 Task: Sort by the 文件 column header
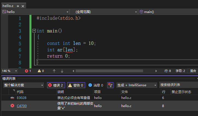click(x=141, y=92)
